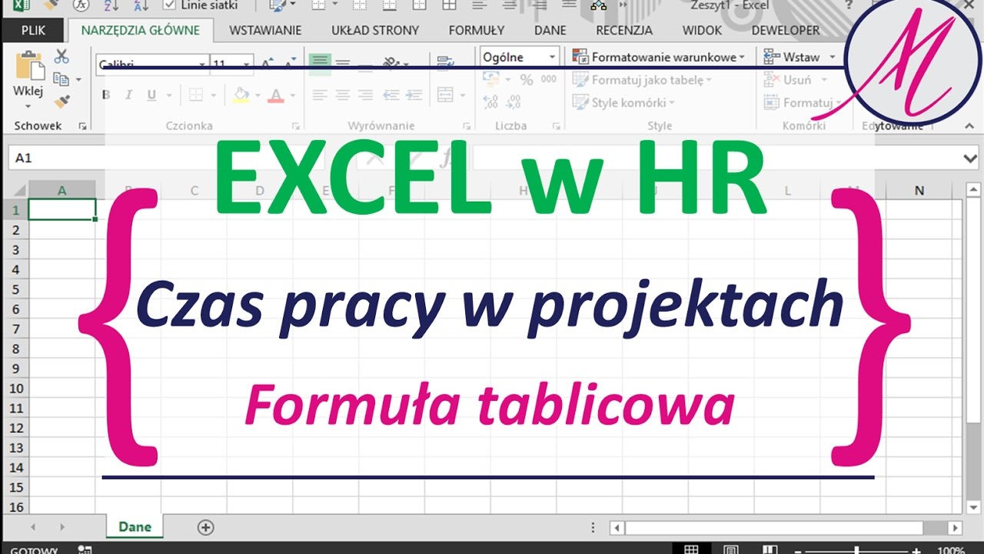Open the Calibri font name dropdown
The width and height of the screenshot is (984, 554).
[202, 65]
